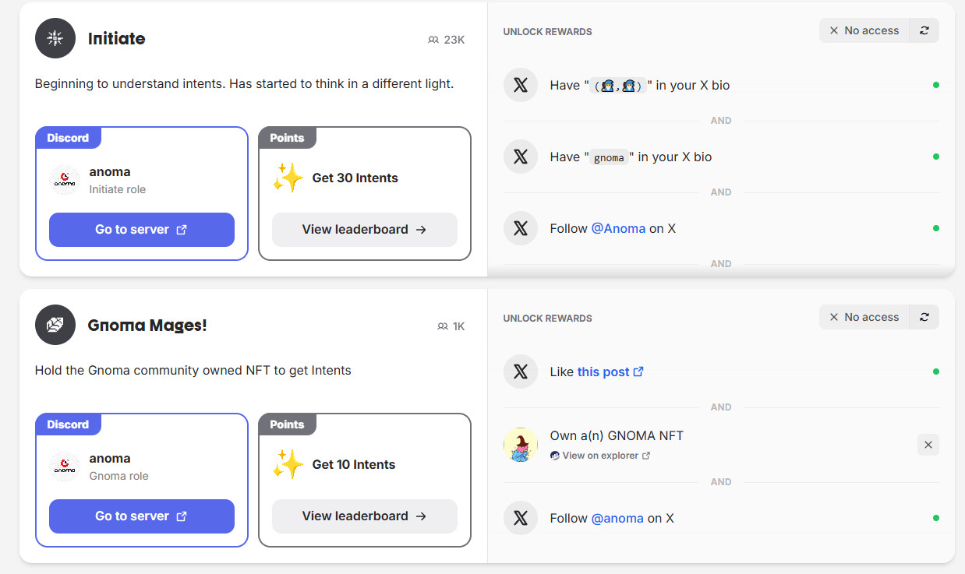Click the anoma server logo in Discord card
This screenshot has width=965, height=574.
point(64,180)
